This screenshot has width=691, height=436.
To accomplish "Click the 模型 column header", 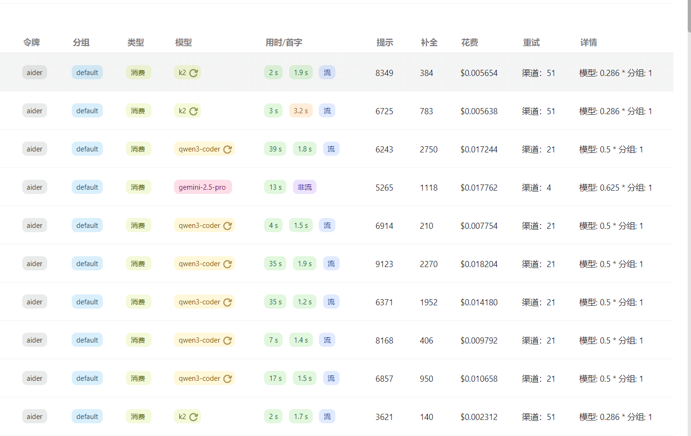I will (183, 42).
